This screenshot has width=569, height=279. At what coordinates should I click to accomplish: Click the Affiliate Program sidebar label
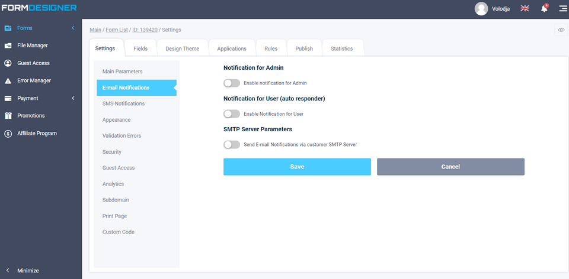(37, 134)
